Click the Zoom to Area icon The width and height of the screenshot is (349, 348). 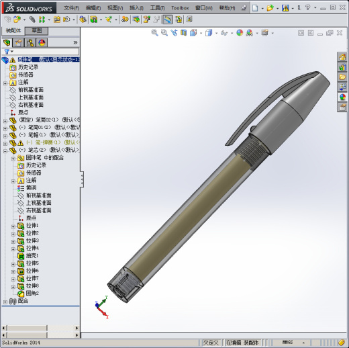pos(164,33)
